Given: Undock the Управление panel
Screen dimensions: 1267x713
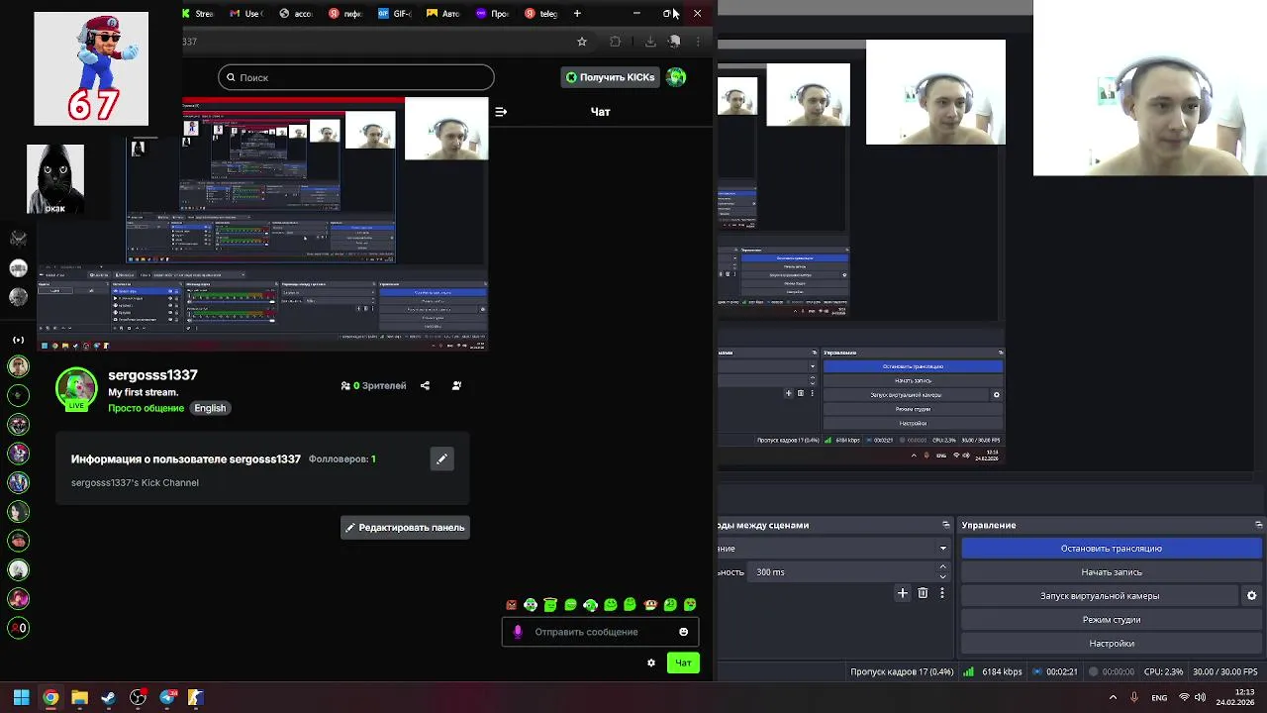Looking at the screenshot, I should pyautogui.click(x=1258, y=525).
